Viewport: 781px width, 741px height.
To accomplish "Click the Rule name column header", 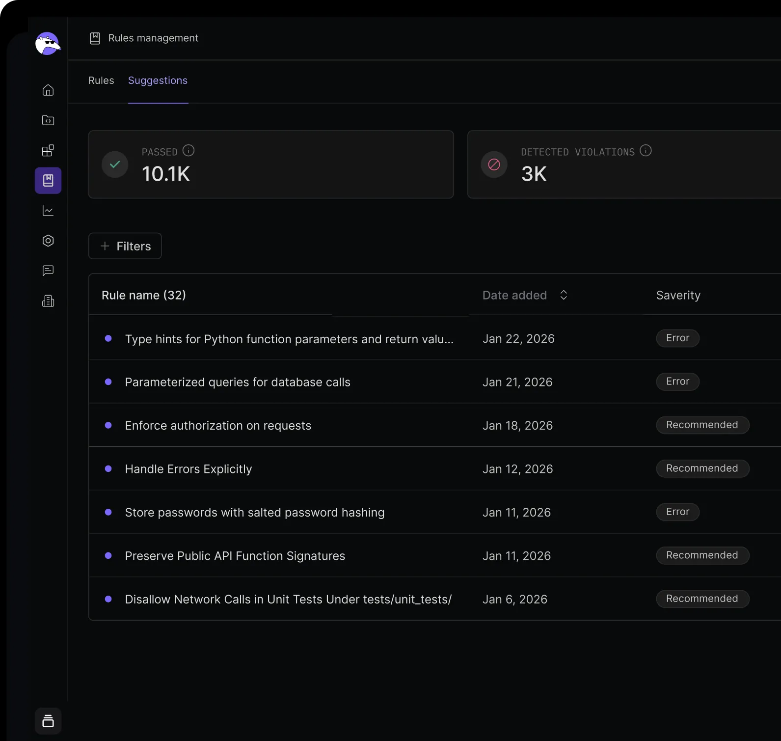I will pos(144,295).
